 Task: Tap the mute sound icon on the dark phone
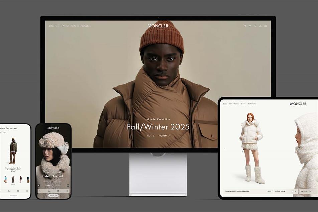click(x=68, y=185)
